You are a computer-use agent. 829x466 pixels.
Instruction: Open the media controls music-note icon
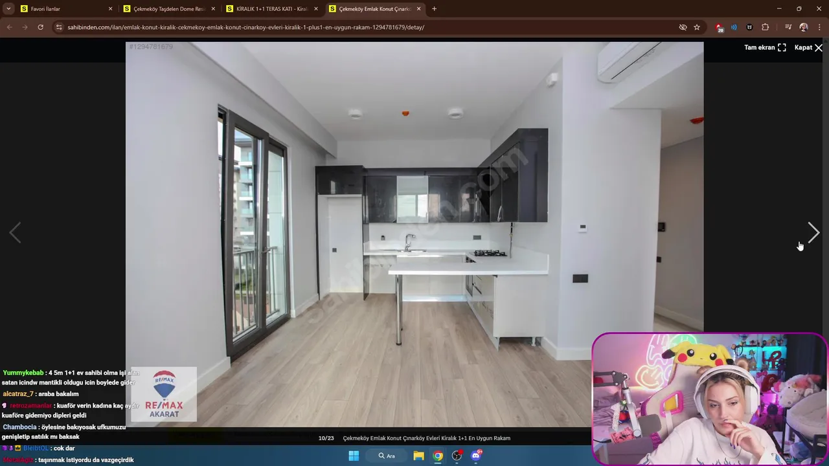coord(788,27)
